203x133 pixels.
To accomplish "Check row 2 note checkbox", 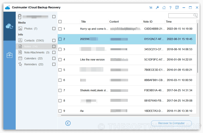I will [60, 39].
